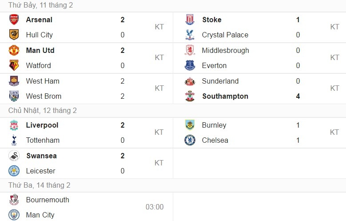346x221 pixels.
Task: Click the Arsenal club crest
Action: [x=14, y=20]
